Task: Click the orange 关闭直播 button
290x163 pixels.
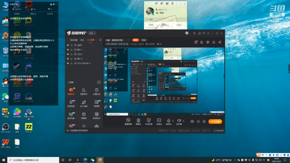Action: point(215,121)
